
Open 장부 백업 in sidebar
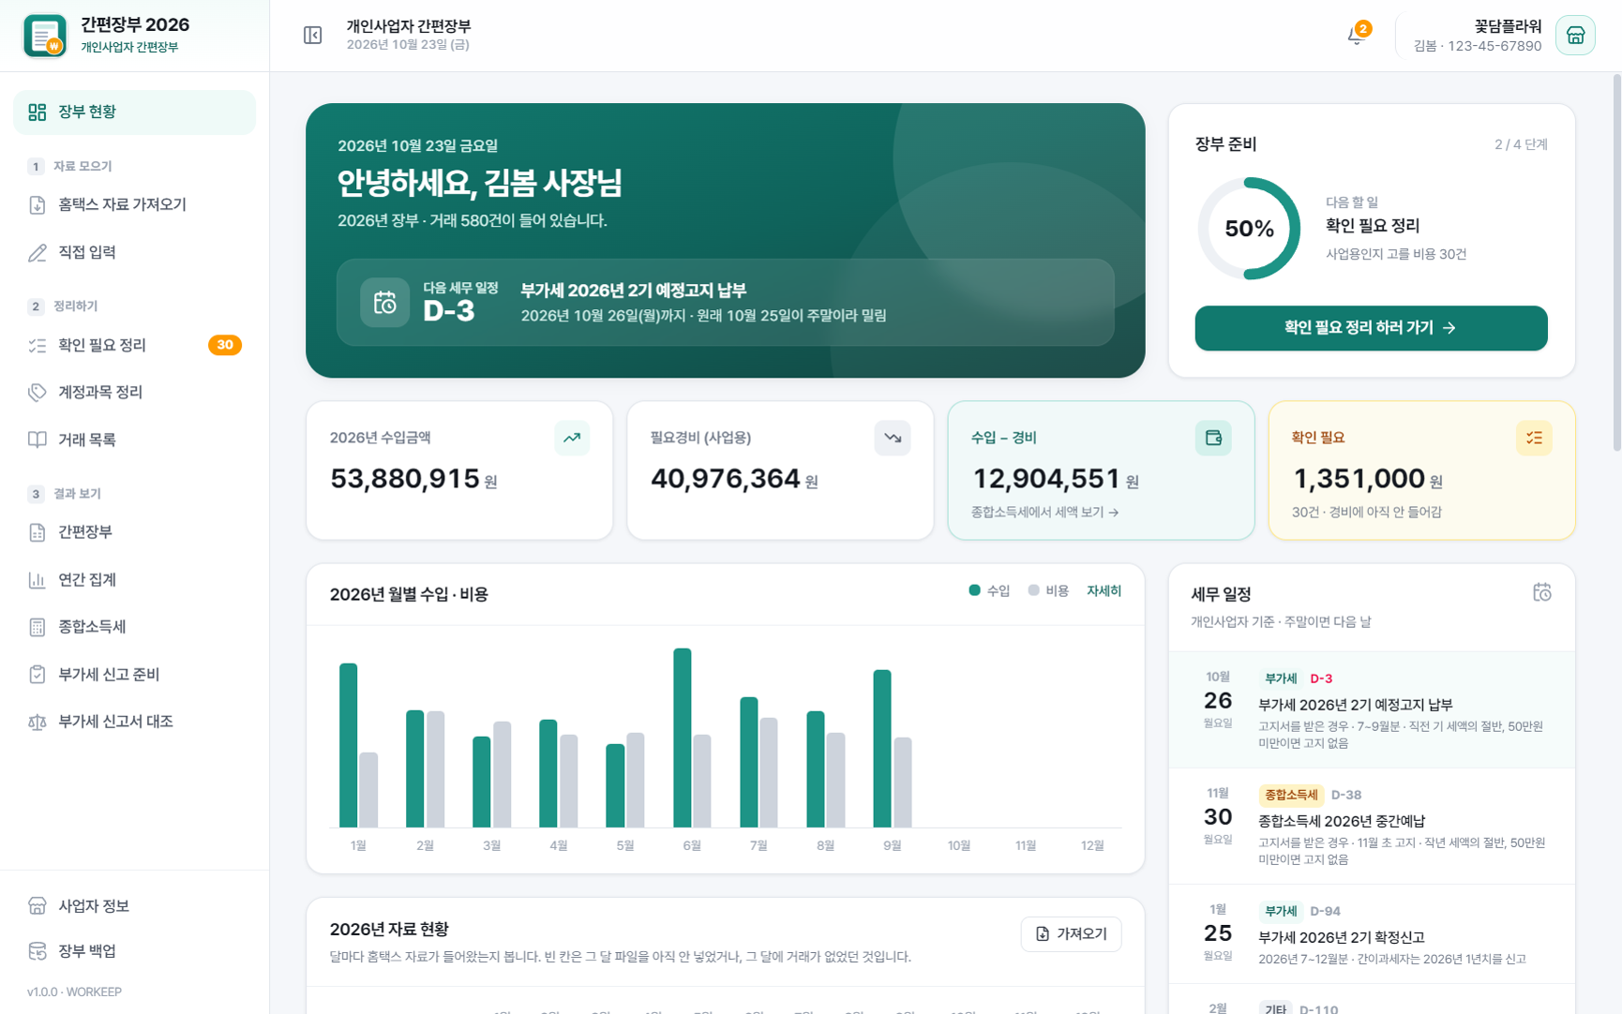coord(134,951)
